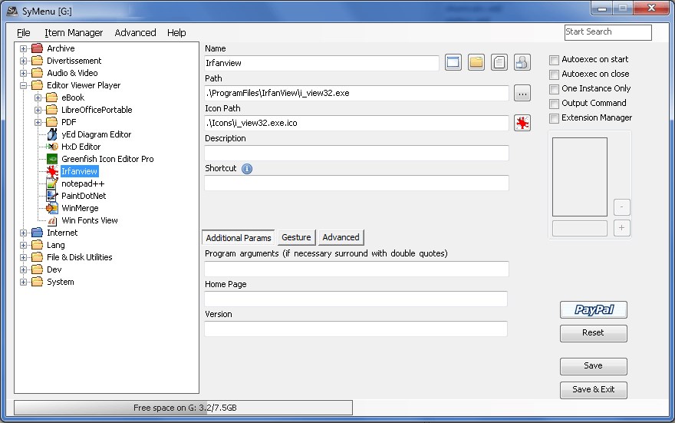Collapse the Editor Viewer Player folder
675x423 pixels.
(23, 85)
